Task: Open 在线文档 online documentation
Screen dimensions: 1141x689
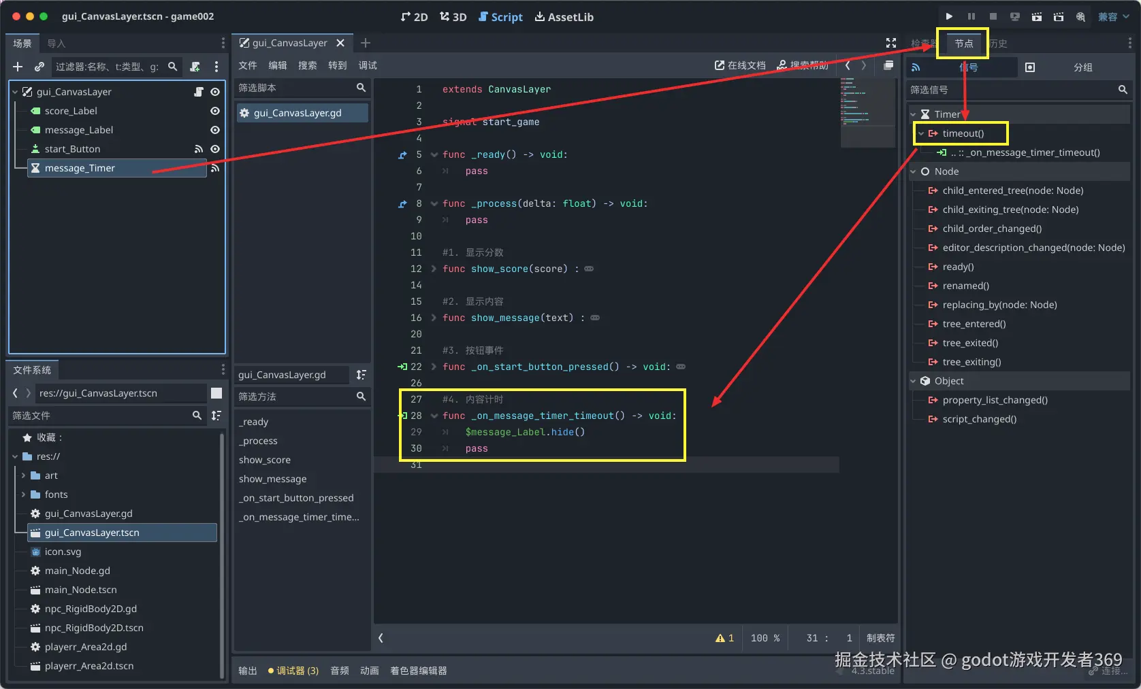Action: (x=740, y=65)
